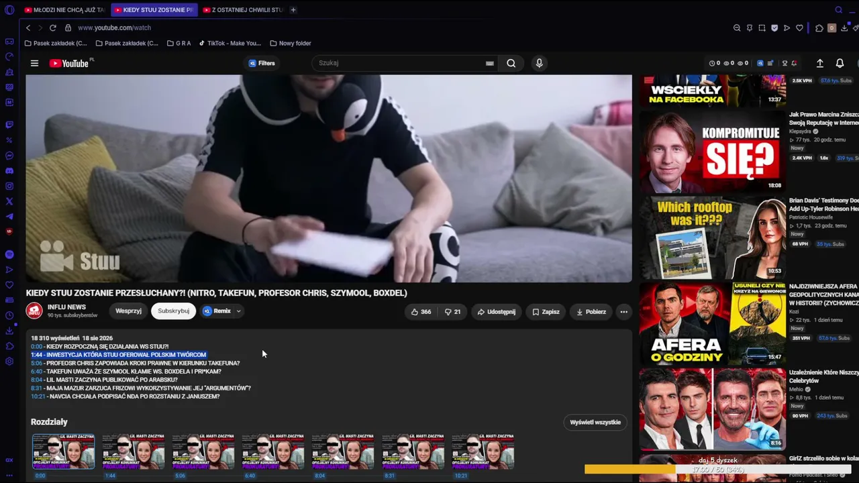
Task: Toggle the vidIQ Filters button
Action: point(262,63)
